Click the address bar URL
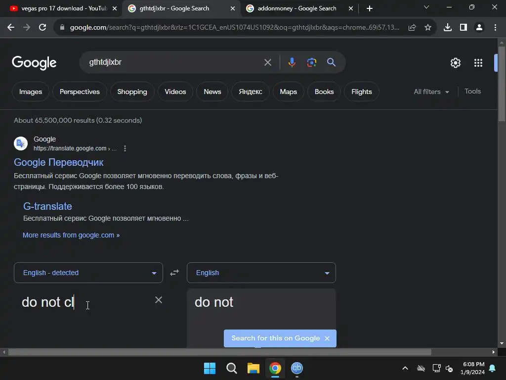Screen dimensions: 506x380 pyautogui.click(x=234, y=28)
